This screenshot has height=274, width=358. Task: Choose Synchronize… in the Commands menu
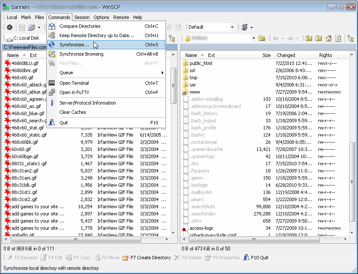click(x=107, y=45)
